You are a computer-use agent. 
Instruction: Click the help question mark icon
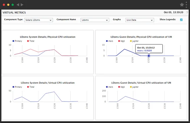(x=187, y=13)
